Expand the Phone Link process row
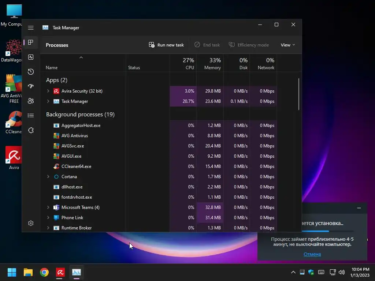375x281 pixels. click(48, 218)
